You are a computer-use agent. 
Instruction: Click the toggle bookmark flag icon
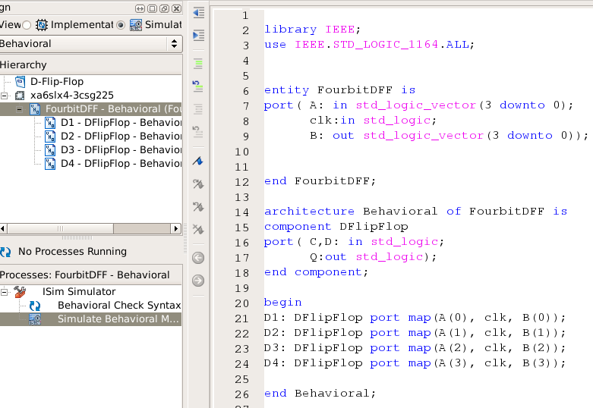coord(197,162)
